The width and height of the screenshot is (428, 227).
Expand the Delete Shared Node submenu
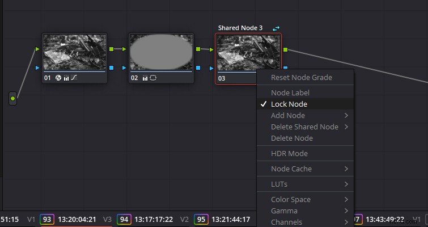click(305, 127)
